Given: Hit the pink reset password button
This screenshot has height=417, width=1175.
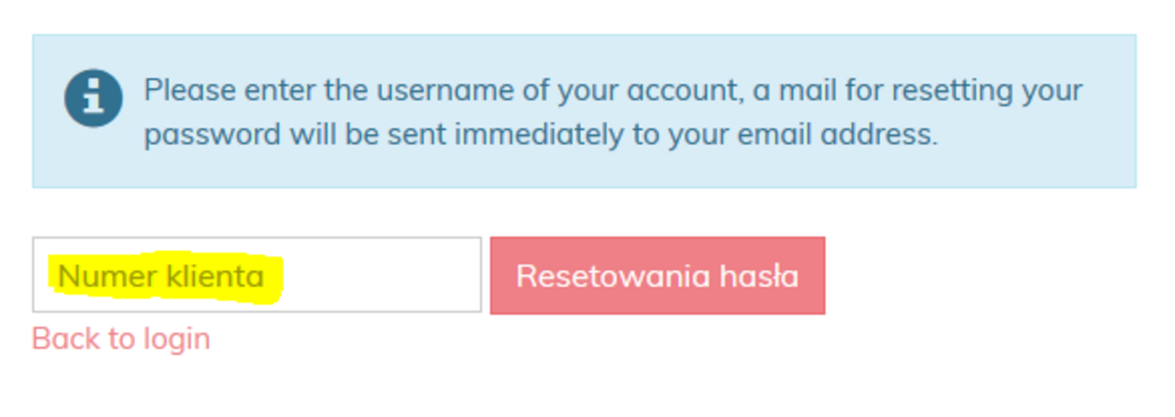Looking at the screenshot, I should (x=657, y=275).
